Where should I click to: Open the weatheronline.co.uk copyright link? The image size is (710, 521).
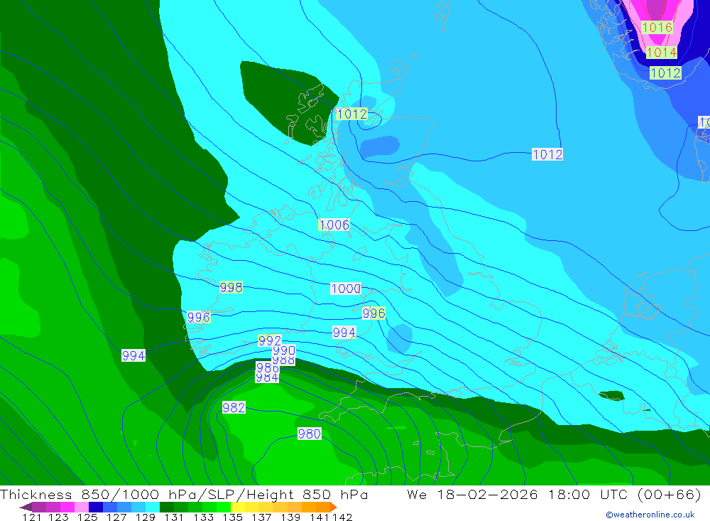click(650, 515)
